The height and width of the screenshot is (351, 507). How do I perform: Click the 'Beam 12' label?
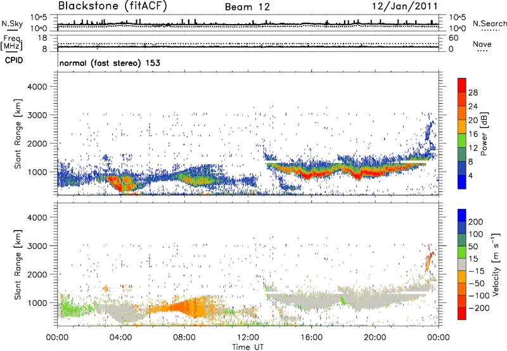(x=247, y=7)
